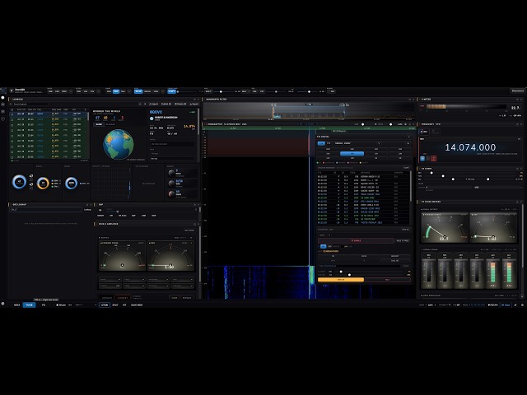Click the callsign input in QRZ Lookup panel
This screenshot has width=527, height=395.
pyautogui.click(x=46, y=210)
